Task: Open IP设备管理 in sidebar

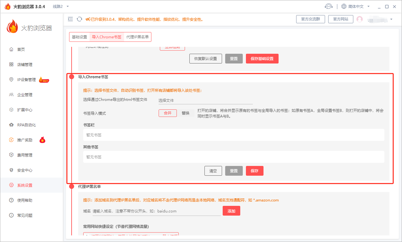Action: click(26, 80)
